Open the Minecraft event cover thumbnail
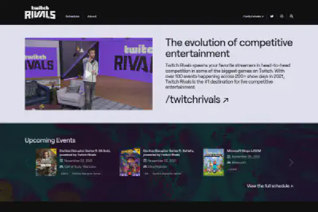 point(214,162)
